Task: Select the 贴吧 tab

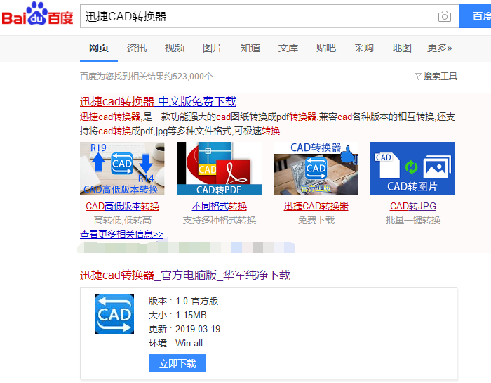Action: (x=326, y=48)
